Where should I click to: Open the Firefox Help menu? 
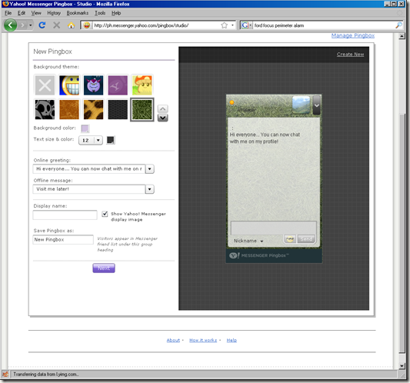pos(116,13)
